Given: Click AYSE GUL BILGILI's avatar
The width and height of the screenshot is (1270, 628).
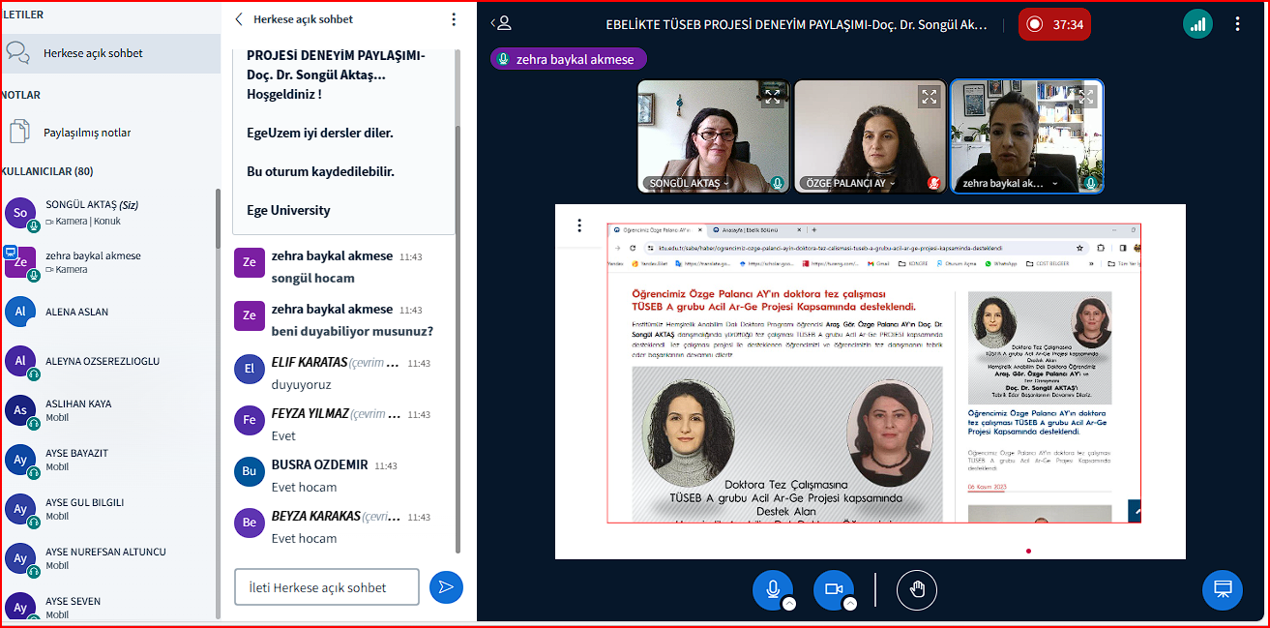Looking at the screenshot, I should (x=20, y=509).
